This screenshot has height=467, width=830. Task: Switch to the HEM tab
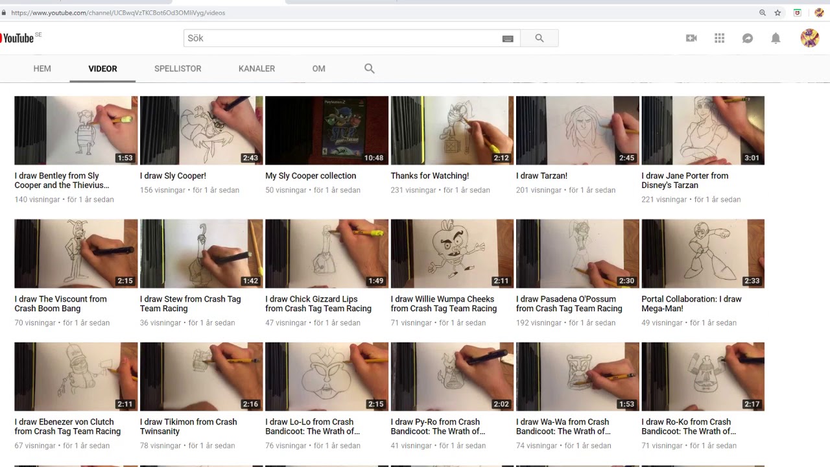pyautogui.click(x=42, y=69)
